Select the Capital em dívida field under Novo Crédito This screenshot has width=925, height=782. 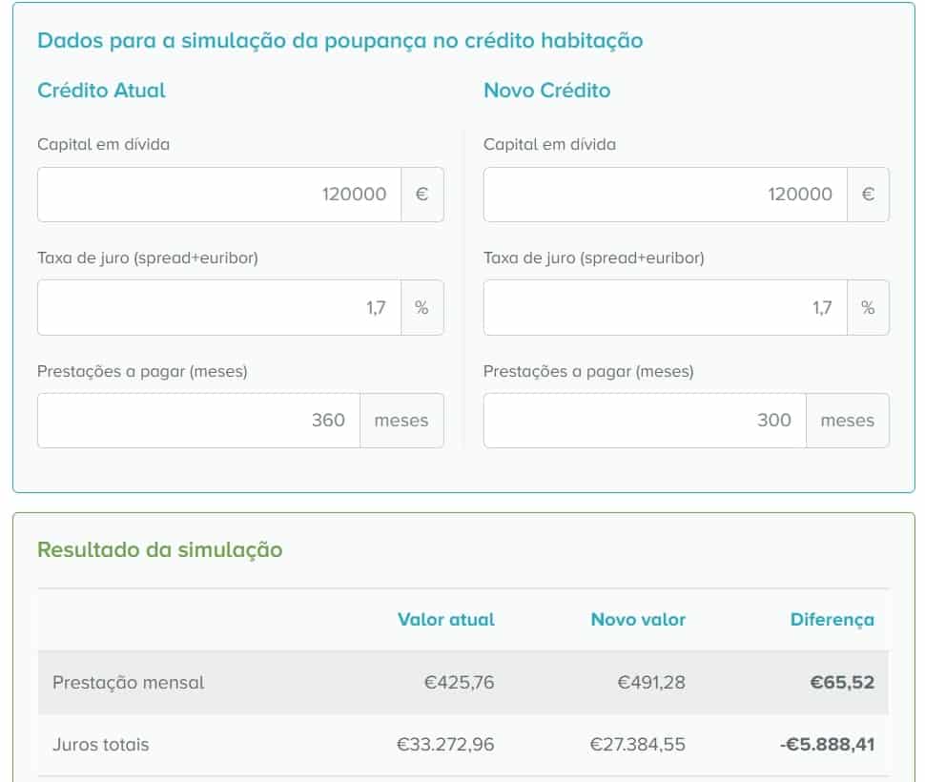pyautogui.click(x=666, y=194)
